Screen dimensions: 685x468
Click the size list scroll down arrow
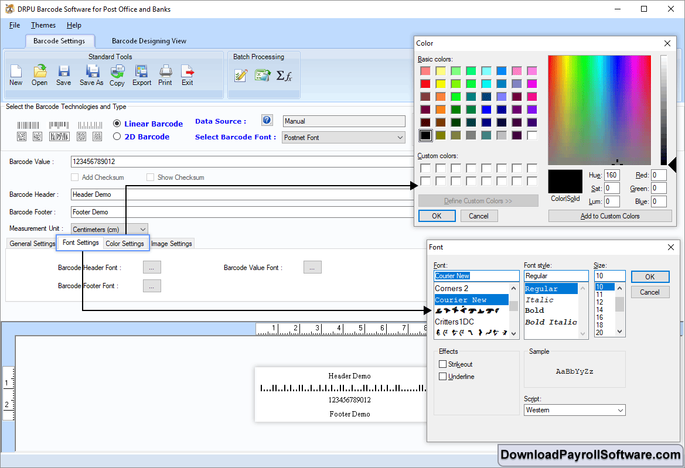pyautogui.click(x=619, y=332)
